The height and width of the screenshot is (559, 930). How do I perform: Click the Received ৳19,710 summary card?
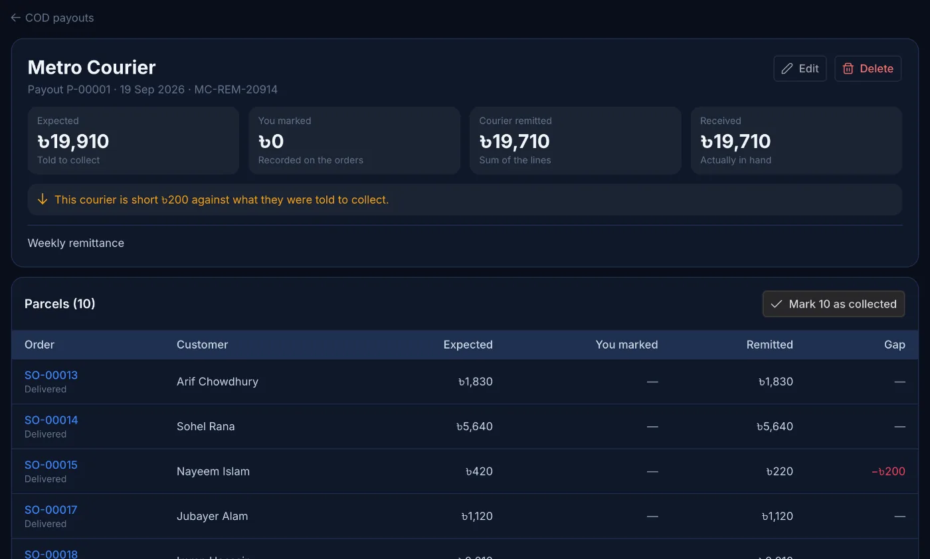[796, 141]
